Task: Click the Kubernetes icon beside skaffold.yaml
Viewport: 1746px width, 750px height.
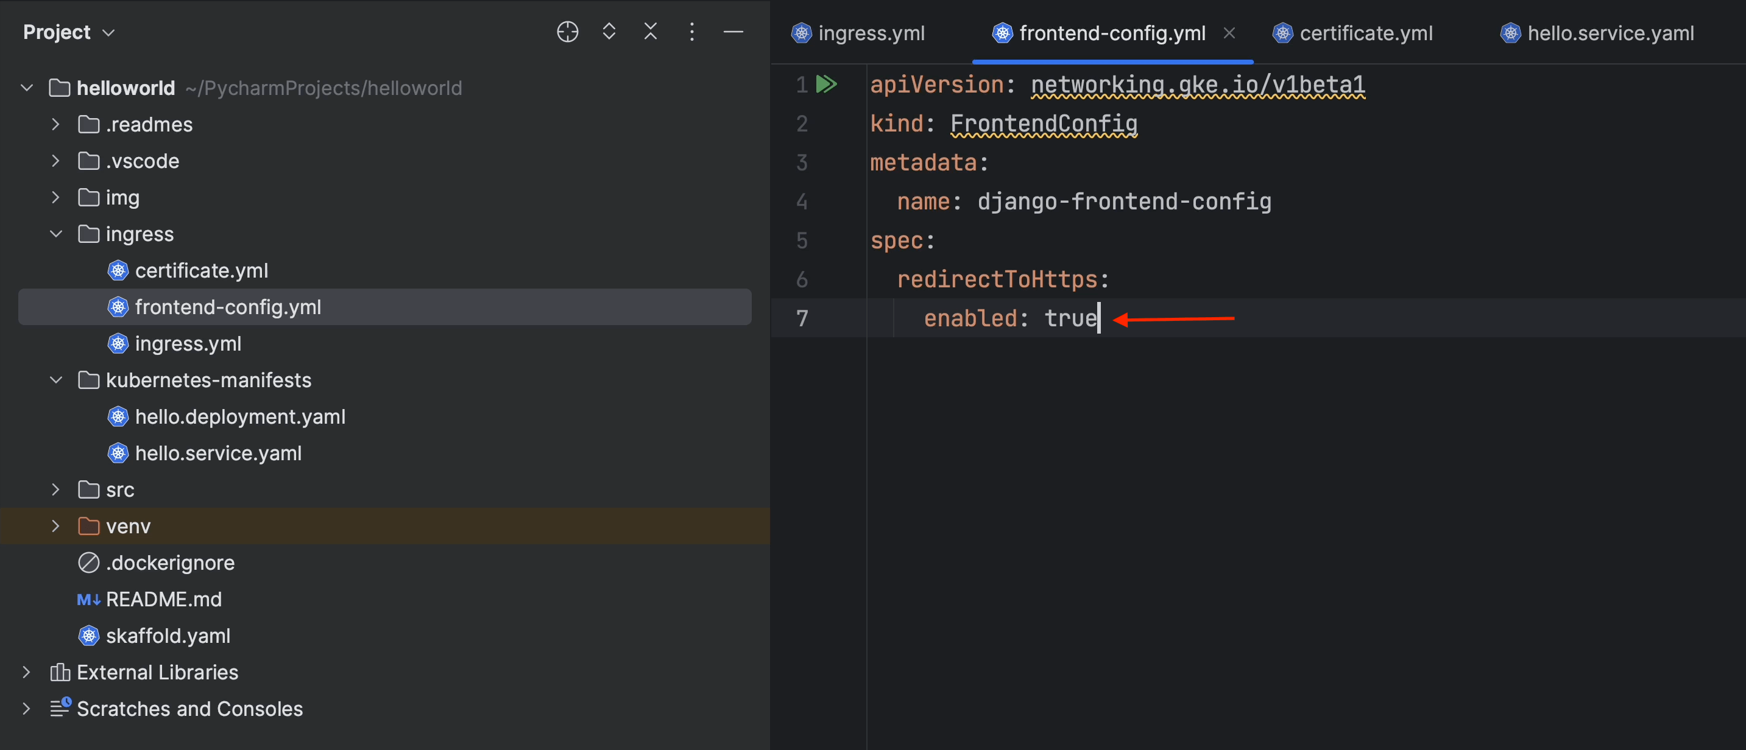Action: click(x=89, y=636)
